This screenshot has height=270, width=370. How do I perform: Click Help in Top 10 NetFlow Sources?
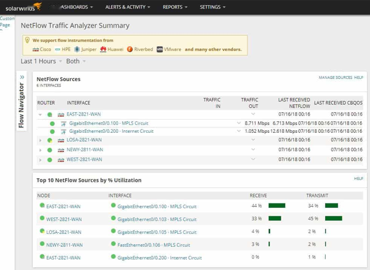(358, 179)
